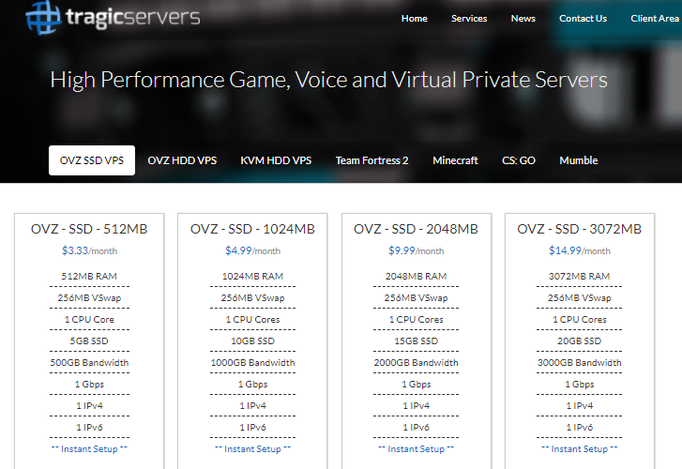This screenshot has height=469, width=682.
Task: Switch to the CS: GO tab
Action: (x=519, y=160)
